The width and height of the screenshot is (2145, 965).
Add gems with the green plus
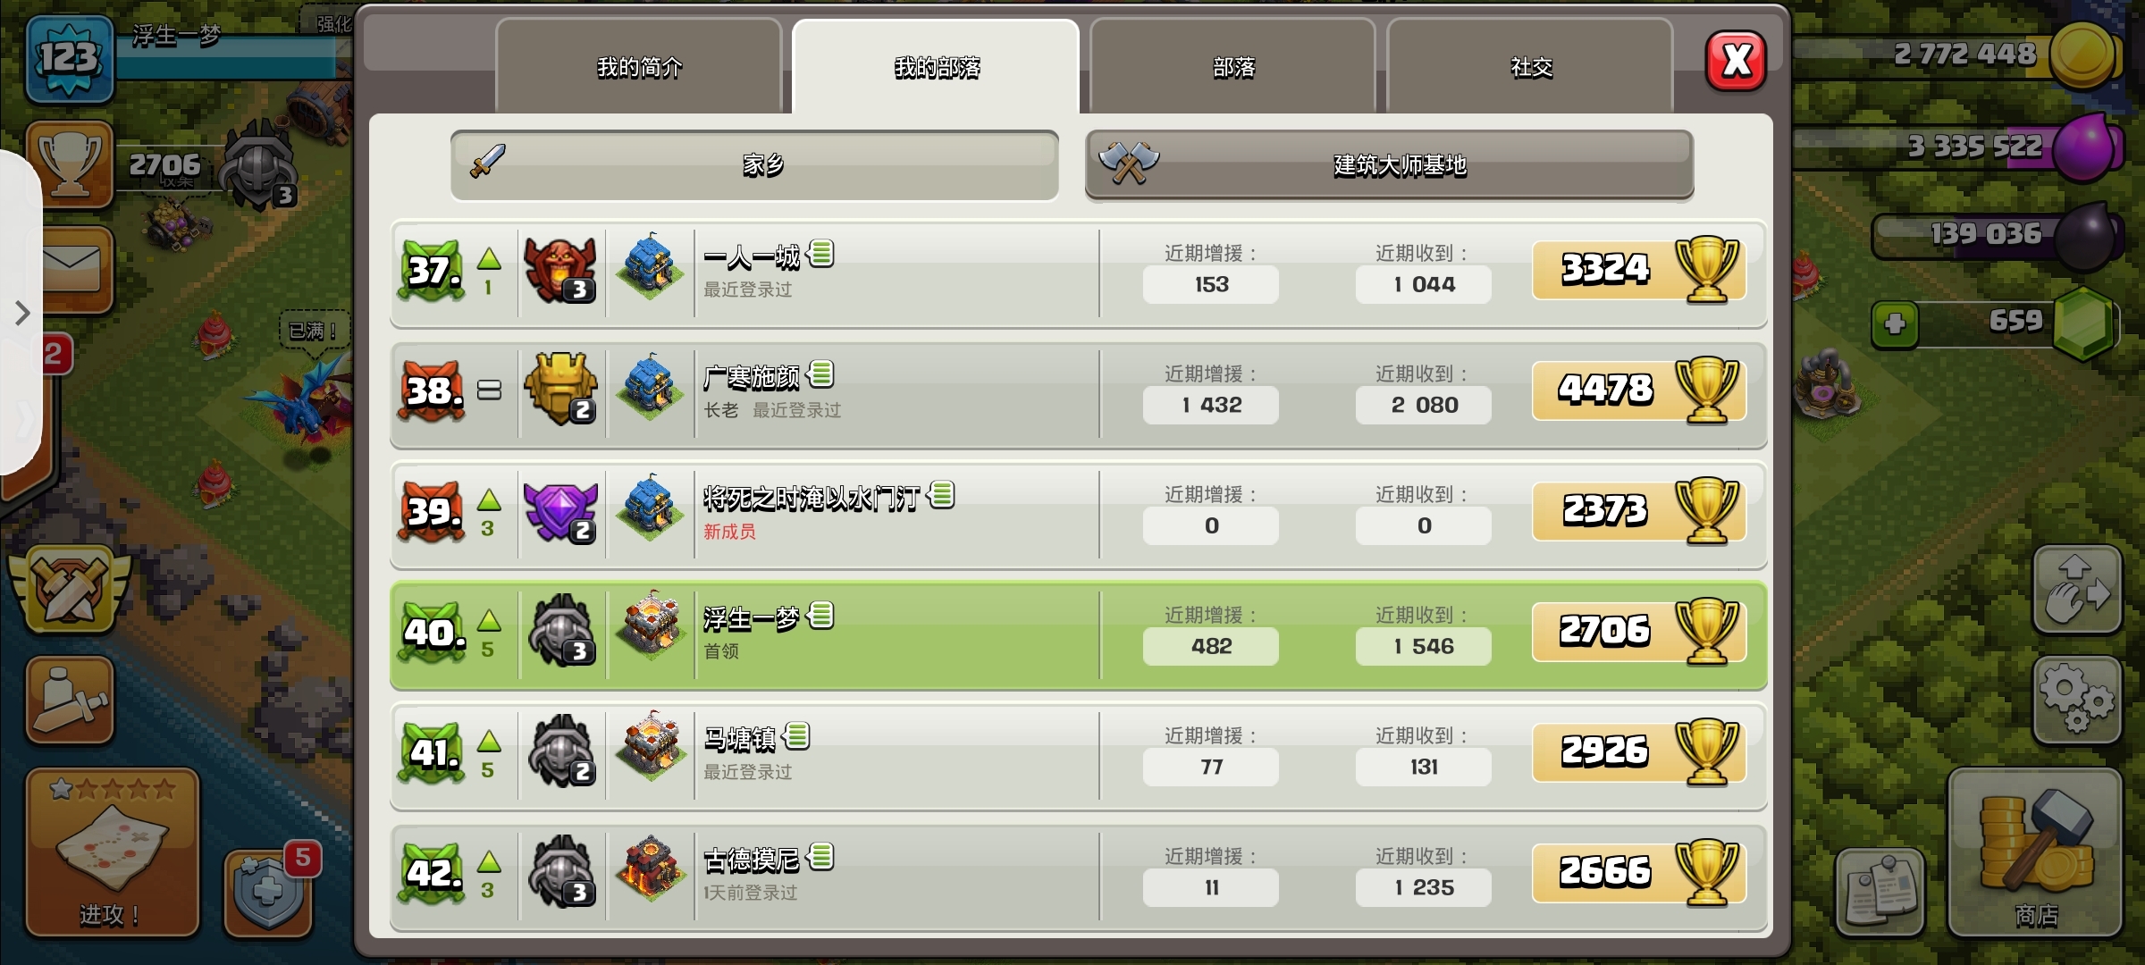pyautogui.click(x=1895, y=323)
